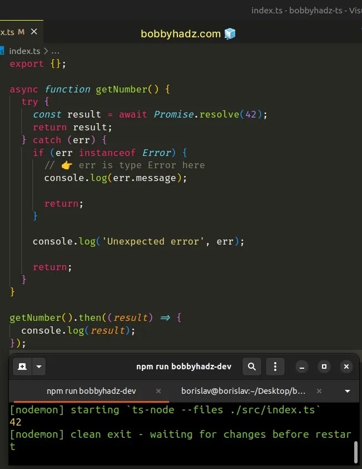Click the 'return result;' line
This screenshot has height=469, width=362.
73,127
